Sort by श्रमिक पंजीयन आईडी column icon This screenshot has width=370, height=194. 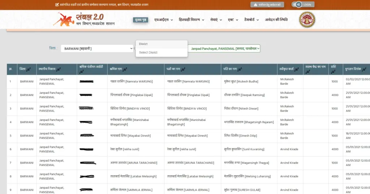81,72
